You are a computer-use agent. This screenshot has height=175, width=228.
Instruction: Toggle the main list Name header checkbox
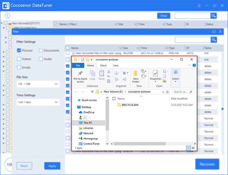[56, 24]
